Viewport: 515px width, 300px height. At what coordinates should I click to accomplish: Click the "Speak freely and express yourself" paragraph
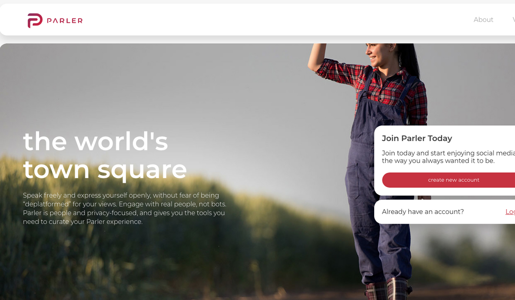124,209
